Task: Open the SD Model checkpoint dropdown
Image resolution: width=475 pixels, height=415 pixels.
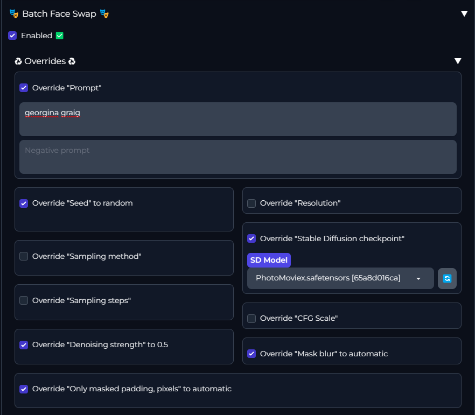Action: click(x=340, y=278)
